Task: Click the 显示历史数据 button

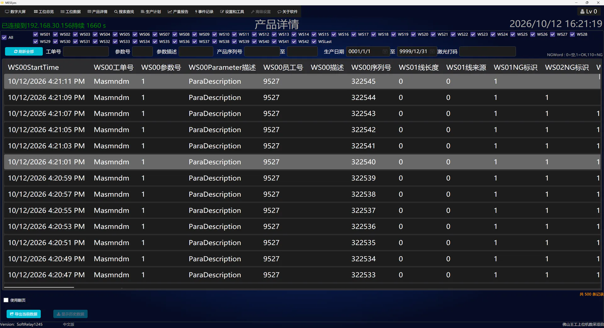Action: pyautogui.click(x=70, y=314)
